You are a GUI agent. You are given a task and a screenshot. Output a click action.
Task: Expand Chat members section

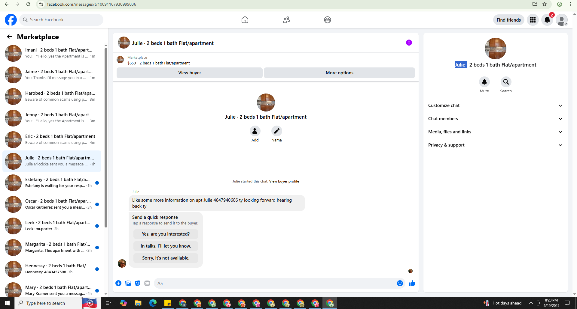click(x=495, y=119)
